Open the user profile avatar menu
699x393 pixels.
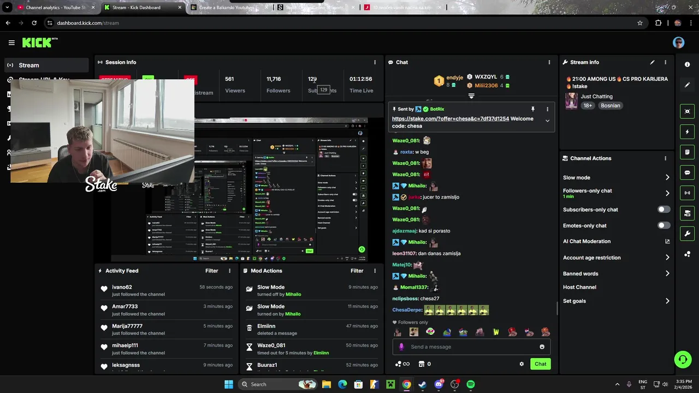[678, 43]
